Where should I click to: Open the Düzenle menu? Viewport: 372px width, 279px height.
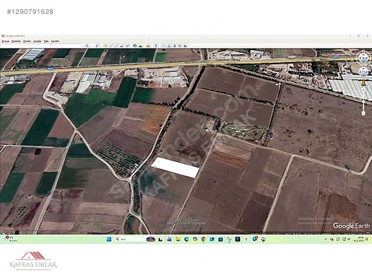point(16,42)
